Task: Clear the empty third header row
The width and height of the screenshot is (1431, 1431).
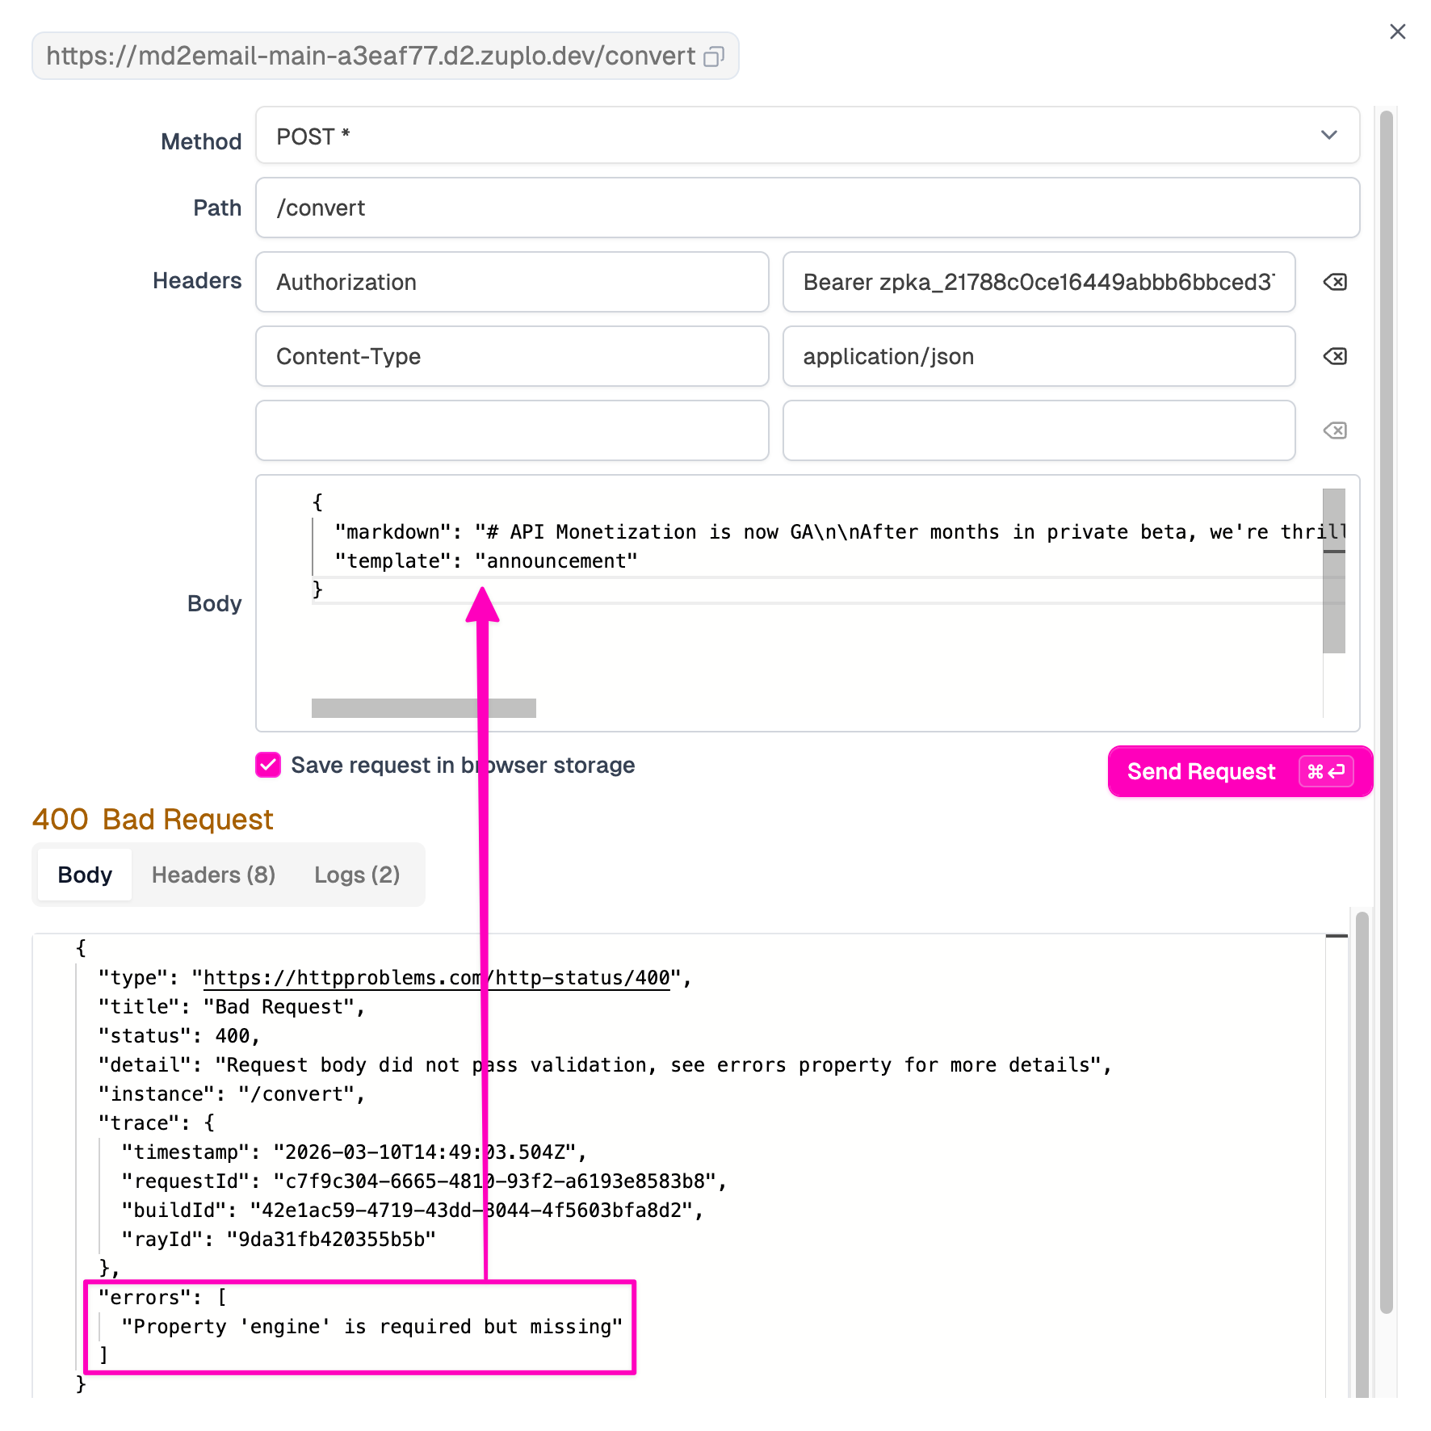Action: click(x=1334, y=430)
